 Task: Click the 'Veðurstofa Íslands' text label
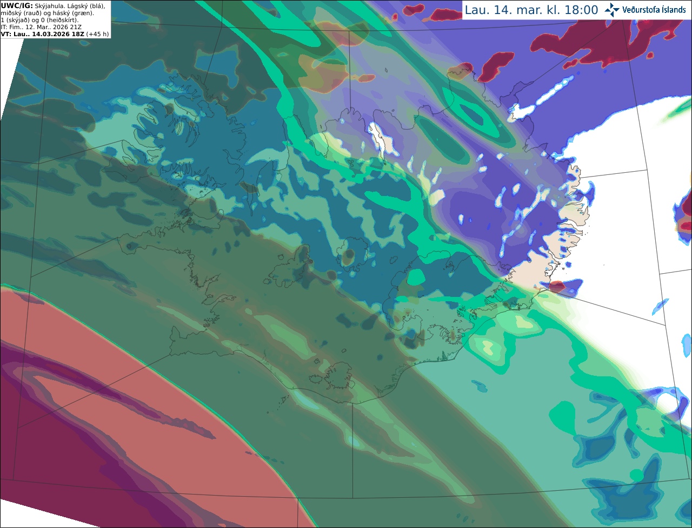tap(654, 10)
